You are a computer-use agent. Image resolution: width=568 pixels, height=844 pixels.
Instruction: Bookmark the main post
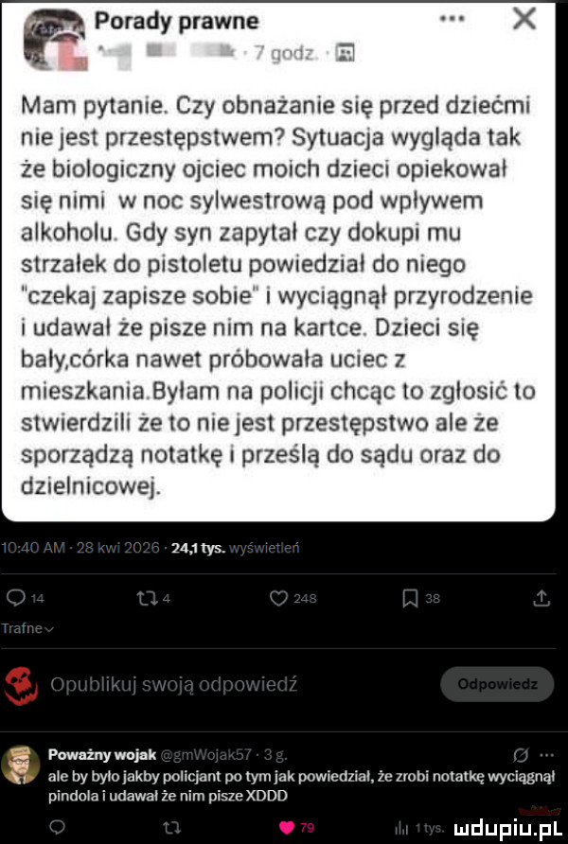411,598
